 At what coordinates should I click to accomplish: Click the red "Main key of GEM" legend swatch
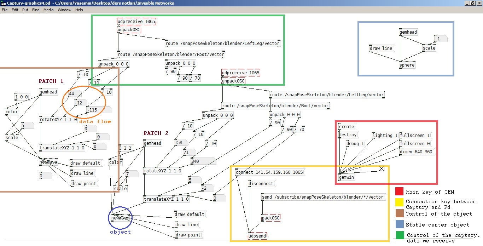tap(399, 192)
